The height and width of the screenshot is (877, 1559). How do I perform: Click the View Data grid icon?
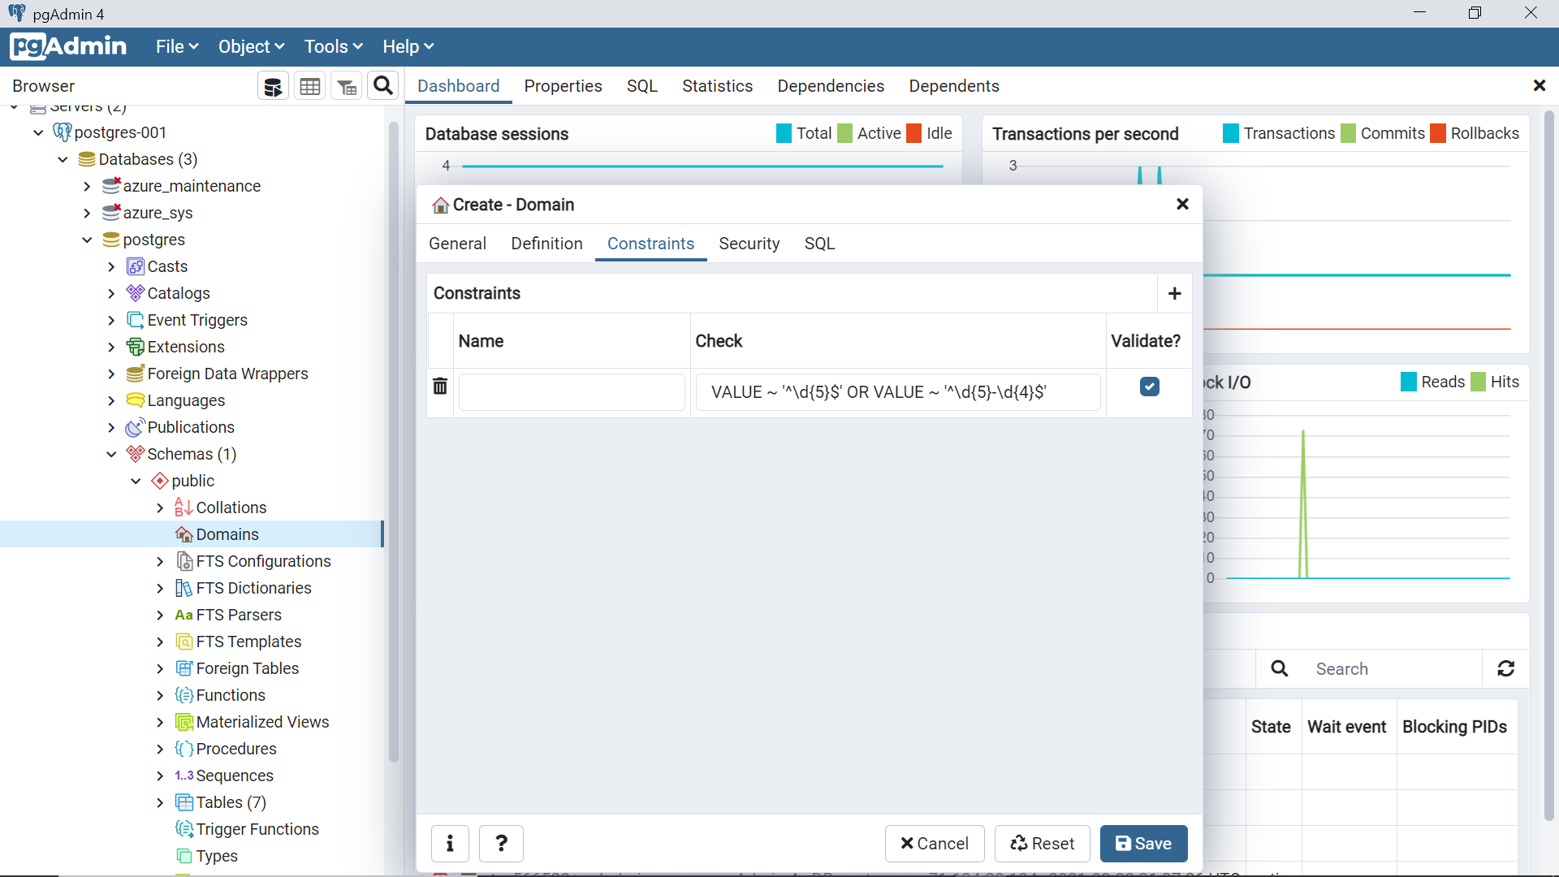point(309,86)
